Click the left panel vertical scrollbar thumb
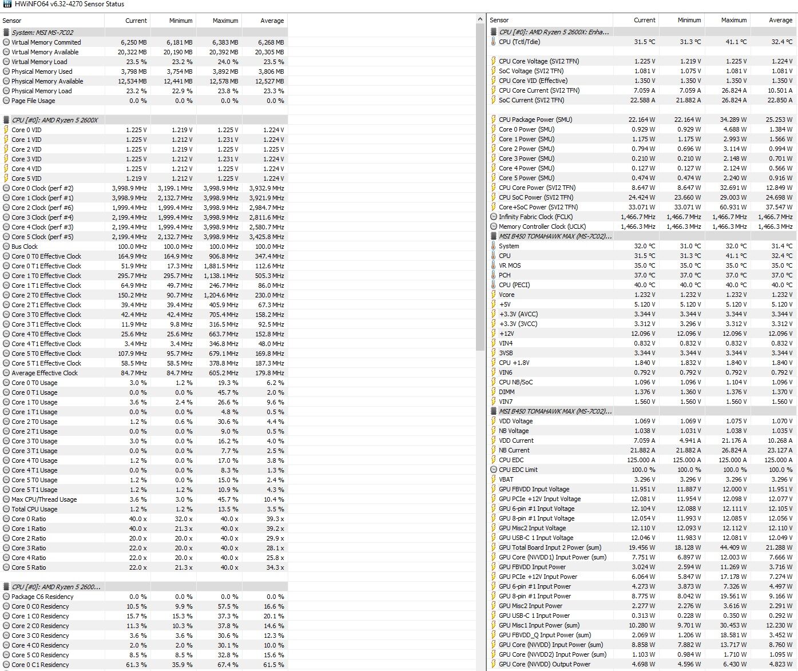 click(x=481, y=187)
